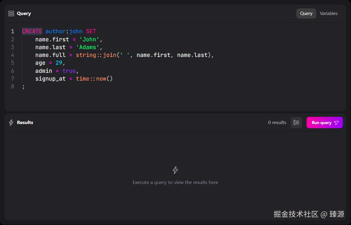Click the semicolon on line 8
351x225 pixels.
[x=23, y=87]
